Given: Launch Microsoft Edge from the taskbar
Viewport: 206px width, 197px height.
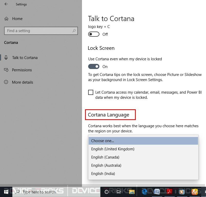Looking at the screenshot, I should (144, 192).
